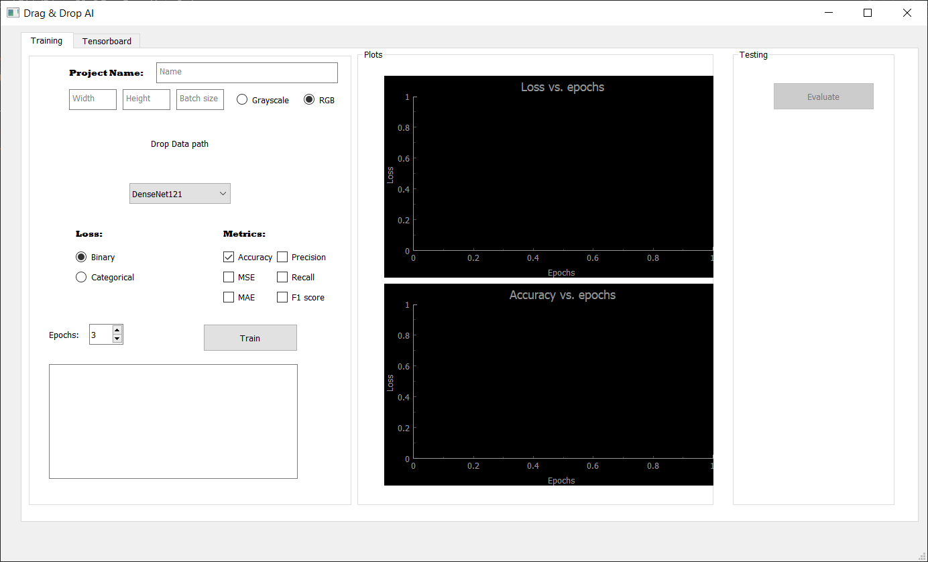Enable the MAE metric
928x562 pixels.
(229, 297)
